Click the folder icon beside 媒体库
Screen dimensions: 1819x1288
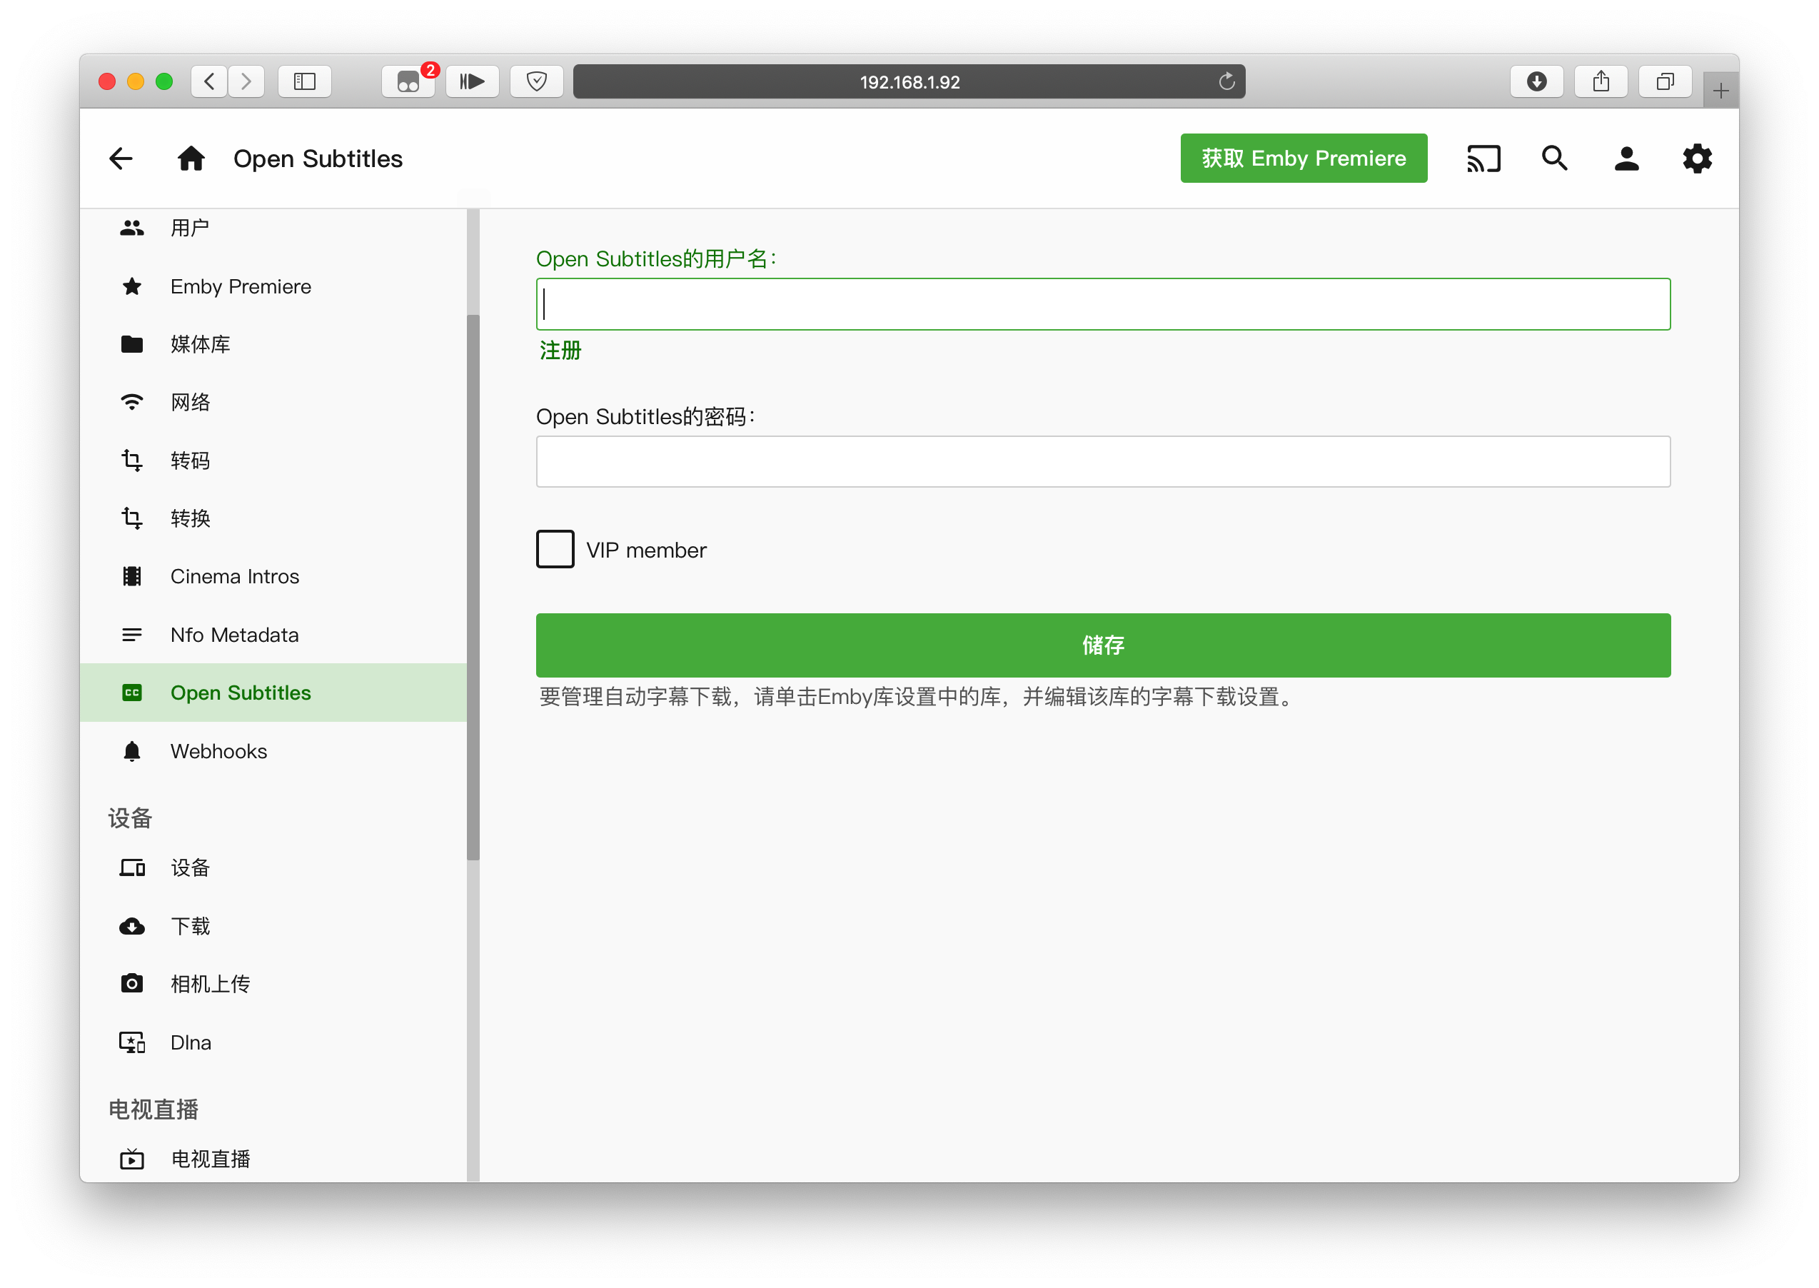[x=131, y=344]
